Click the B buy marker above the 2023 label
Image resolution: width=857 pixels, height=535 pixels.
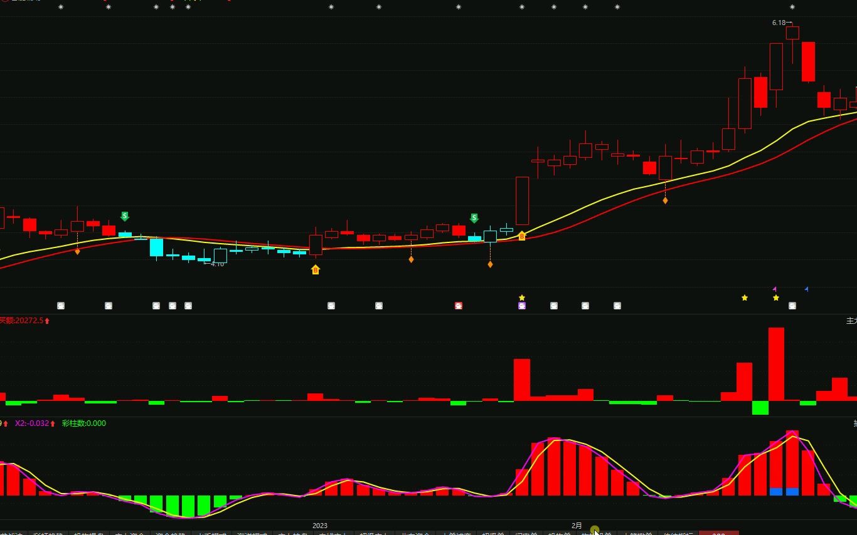316,269
